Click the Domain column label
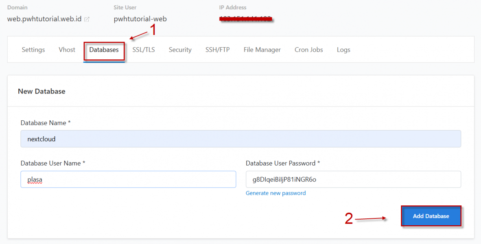Screen dimensions: 481x244 tap(17, 7)
